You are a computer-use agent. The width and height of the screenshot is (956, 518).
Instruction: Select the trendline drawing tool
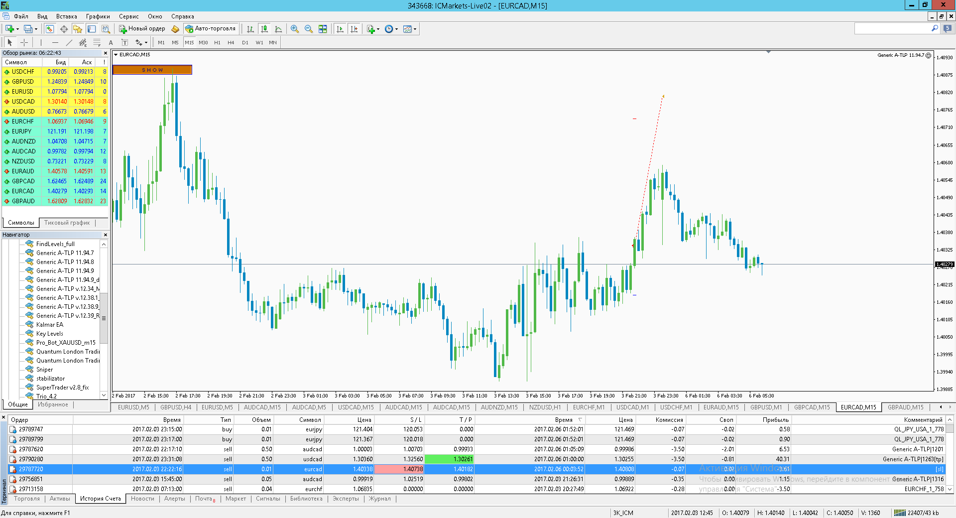tap(69, 42)
